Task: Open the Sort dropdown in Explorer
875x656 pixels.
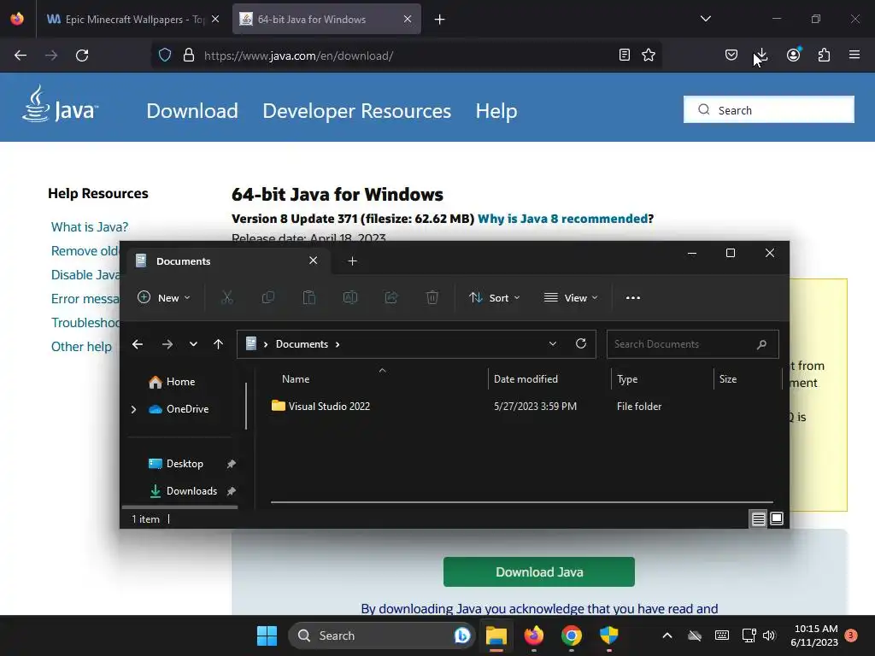Action: (494, 297)
